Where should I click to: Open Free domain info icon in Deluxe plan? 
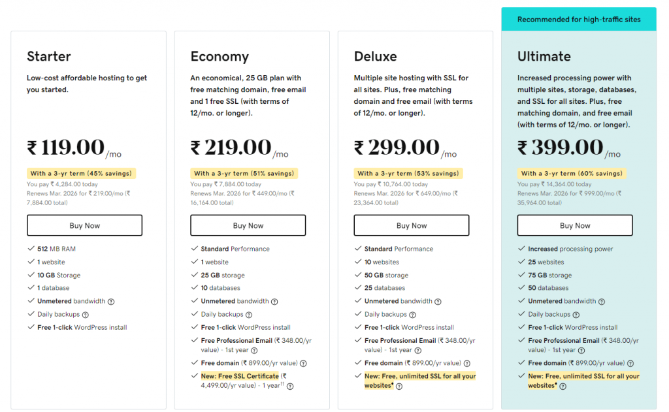(467, 364)
